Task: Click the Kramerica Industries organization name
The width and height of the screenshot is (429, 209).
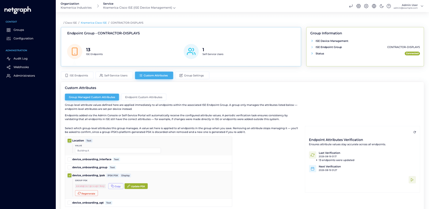Action: point(76,8)
